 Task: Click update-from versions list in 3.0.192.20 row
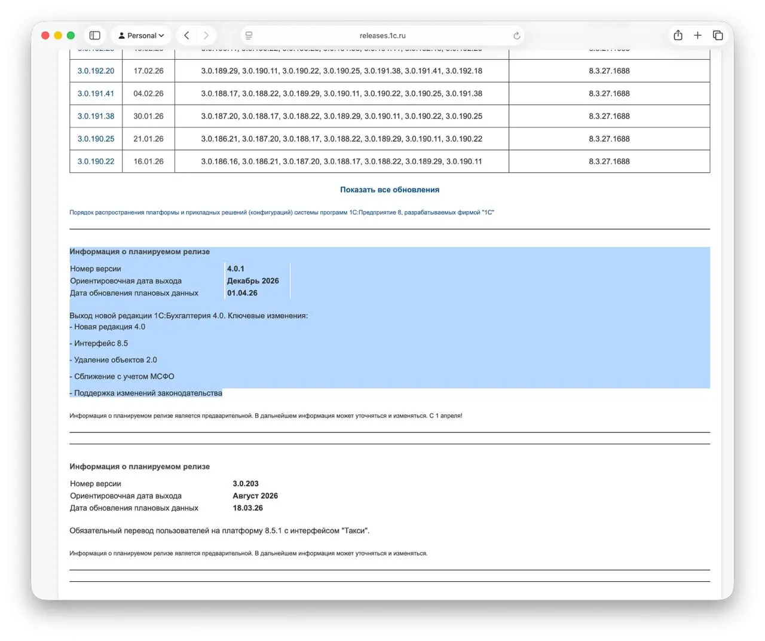[342, 71]
